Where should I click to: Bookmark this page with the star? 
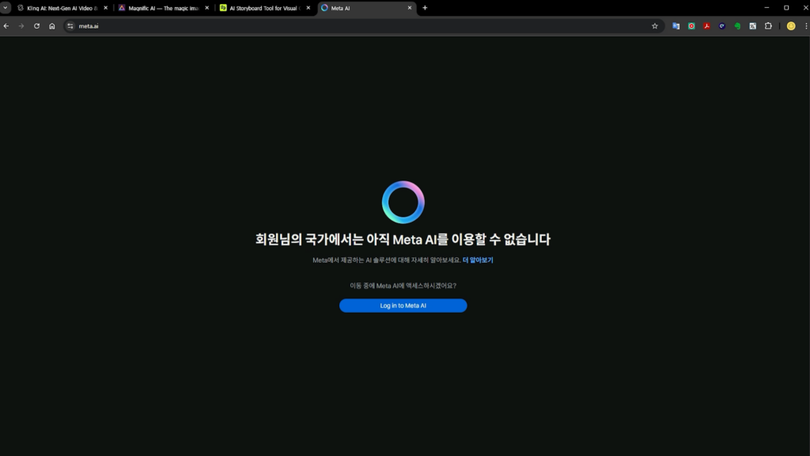point(654,26)
